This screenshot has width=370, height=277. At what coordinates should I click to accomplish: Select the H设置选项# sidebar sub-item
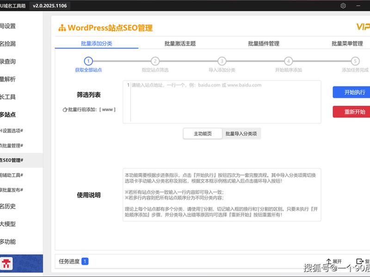coord(11,131)
